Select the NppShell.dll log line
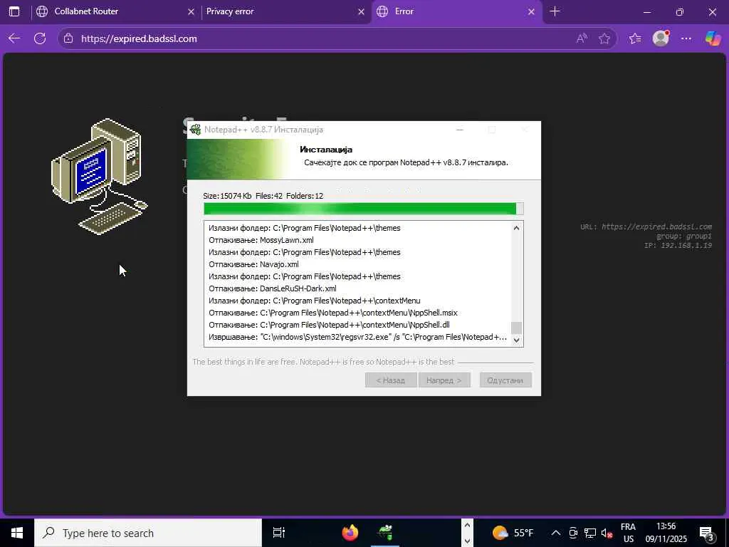The height and width of the screenshot is (547, 729). 329,325
